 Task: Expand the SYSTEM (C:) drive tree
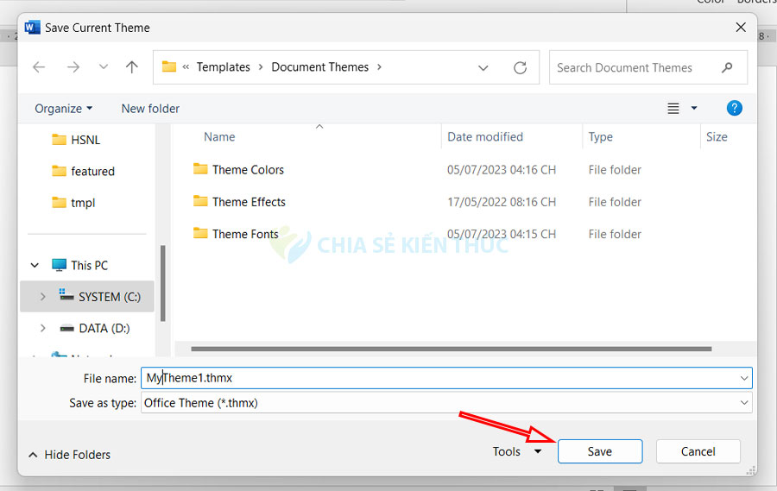[x=43, y=297]
